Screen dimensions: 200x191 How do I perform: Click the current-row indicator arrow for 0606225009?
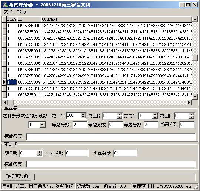4,82
